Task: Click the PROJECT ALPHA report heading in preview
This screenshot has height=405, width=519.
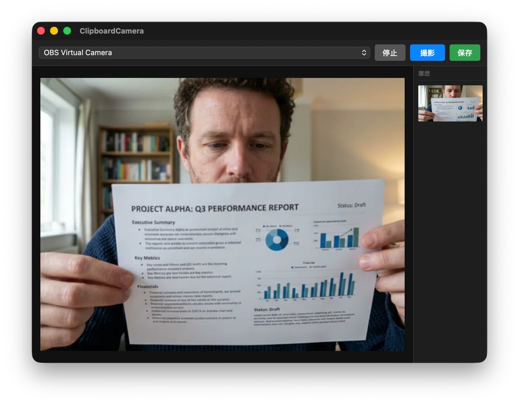Action: 215,208
